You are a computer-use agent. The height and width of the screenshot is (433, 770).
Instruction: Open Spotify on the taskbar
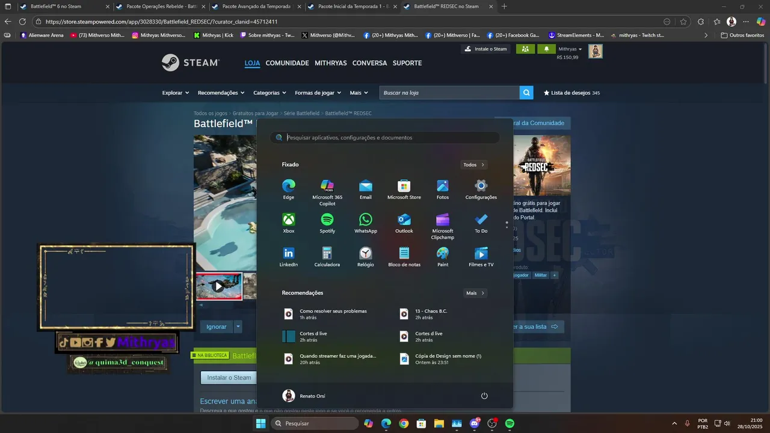tap(510, 423)
